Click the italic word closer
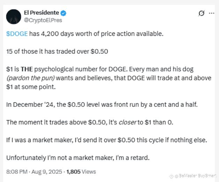 127,122
